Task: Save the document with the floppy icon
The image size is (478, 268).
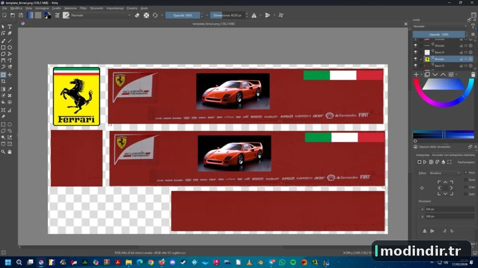Action: pos(21,15)
